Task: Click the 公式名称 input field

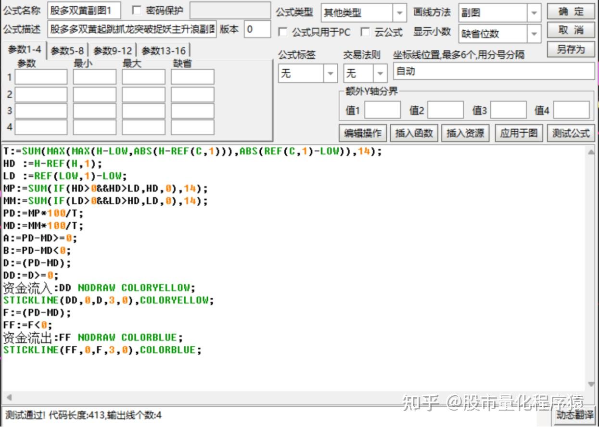Action: coord(84,10)
